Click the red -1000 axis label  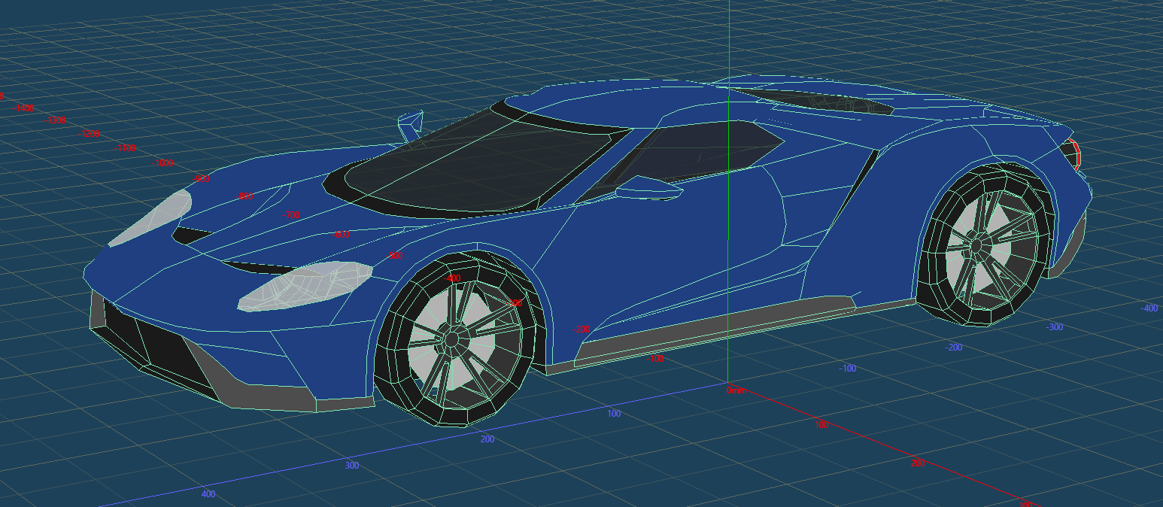[164, 163]
